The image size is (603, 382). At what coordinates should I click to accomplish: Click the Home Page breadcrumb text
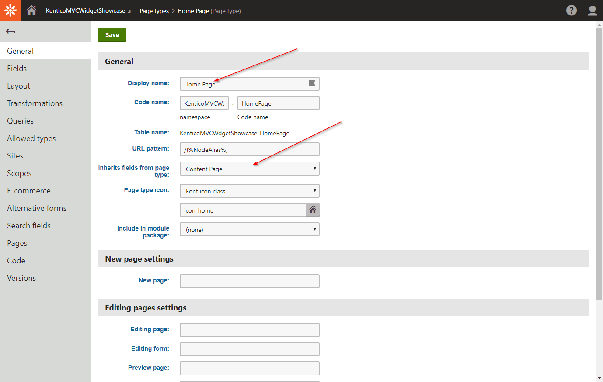point(193,11)
